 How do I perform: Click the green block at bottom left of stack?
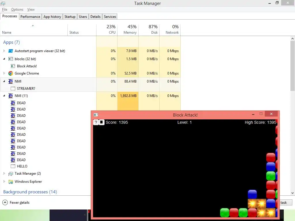click(225, 213)
